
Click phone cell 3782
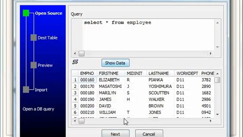coord(207,80)
